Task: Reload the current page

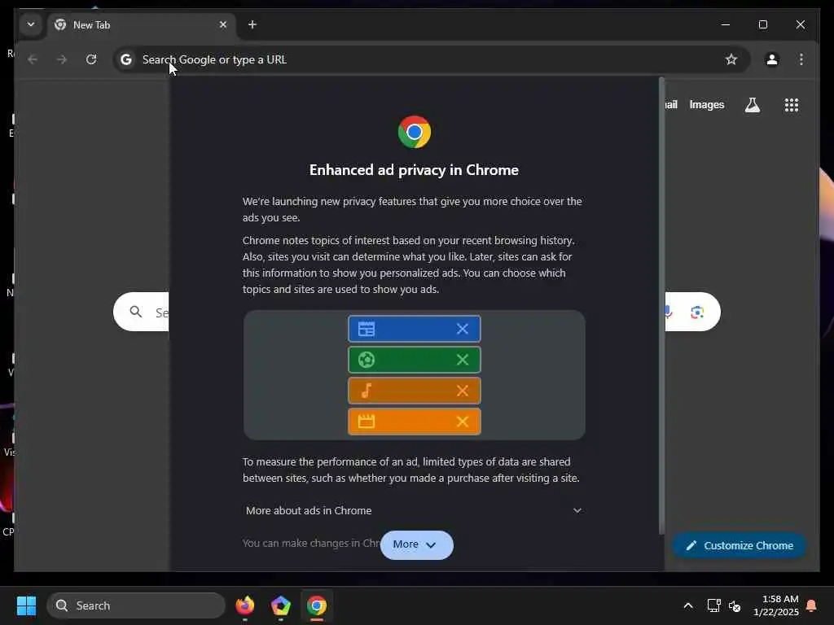Action: click(91, 59)
